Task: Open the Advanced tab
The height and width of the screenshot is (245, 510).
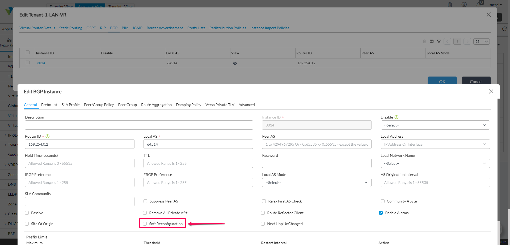Action: (247, 105)
